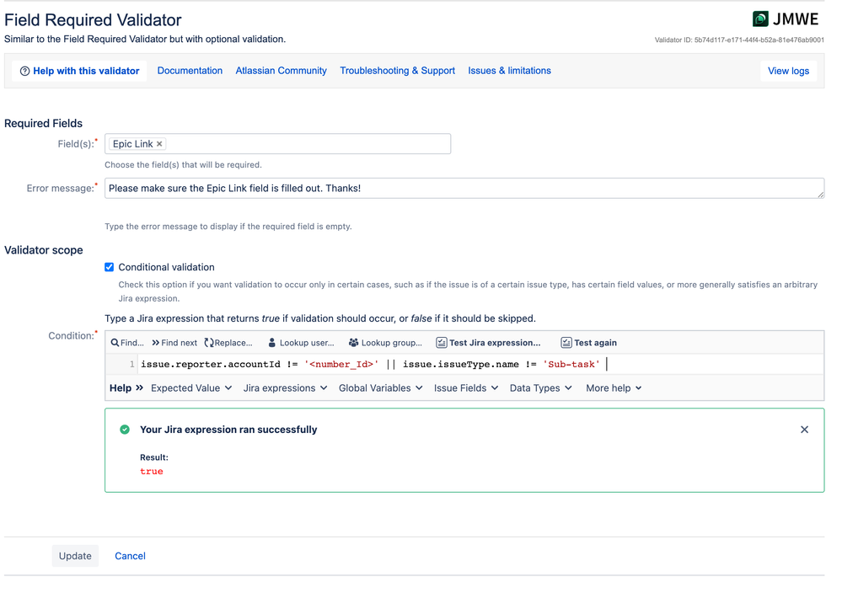Open the Documentation link
Viewport: 842px width, 593px height.
point(190,71)
